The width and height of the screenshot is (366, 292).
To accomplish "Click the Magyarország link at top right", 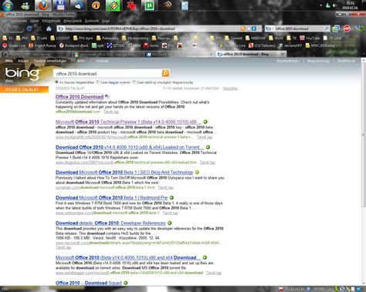I will pyautogui.click(x=318, y=61).
